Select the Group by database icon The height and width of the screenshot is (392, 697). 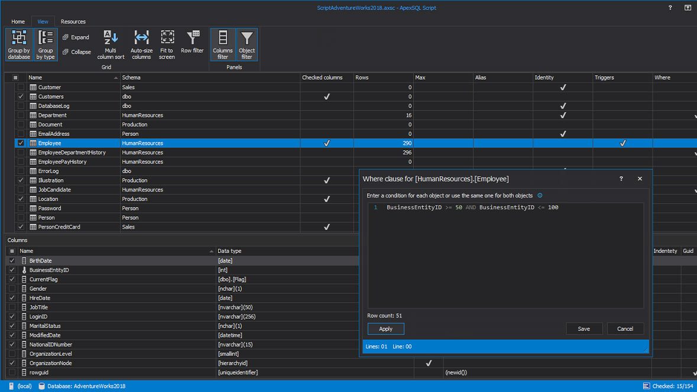(18, 44)
